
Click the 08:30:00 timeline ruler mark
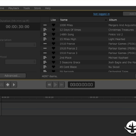(x=49, y=97)
